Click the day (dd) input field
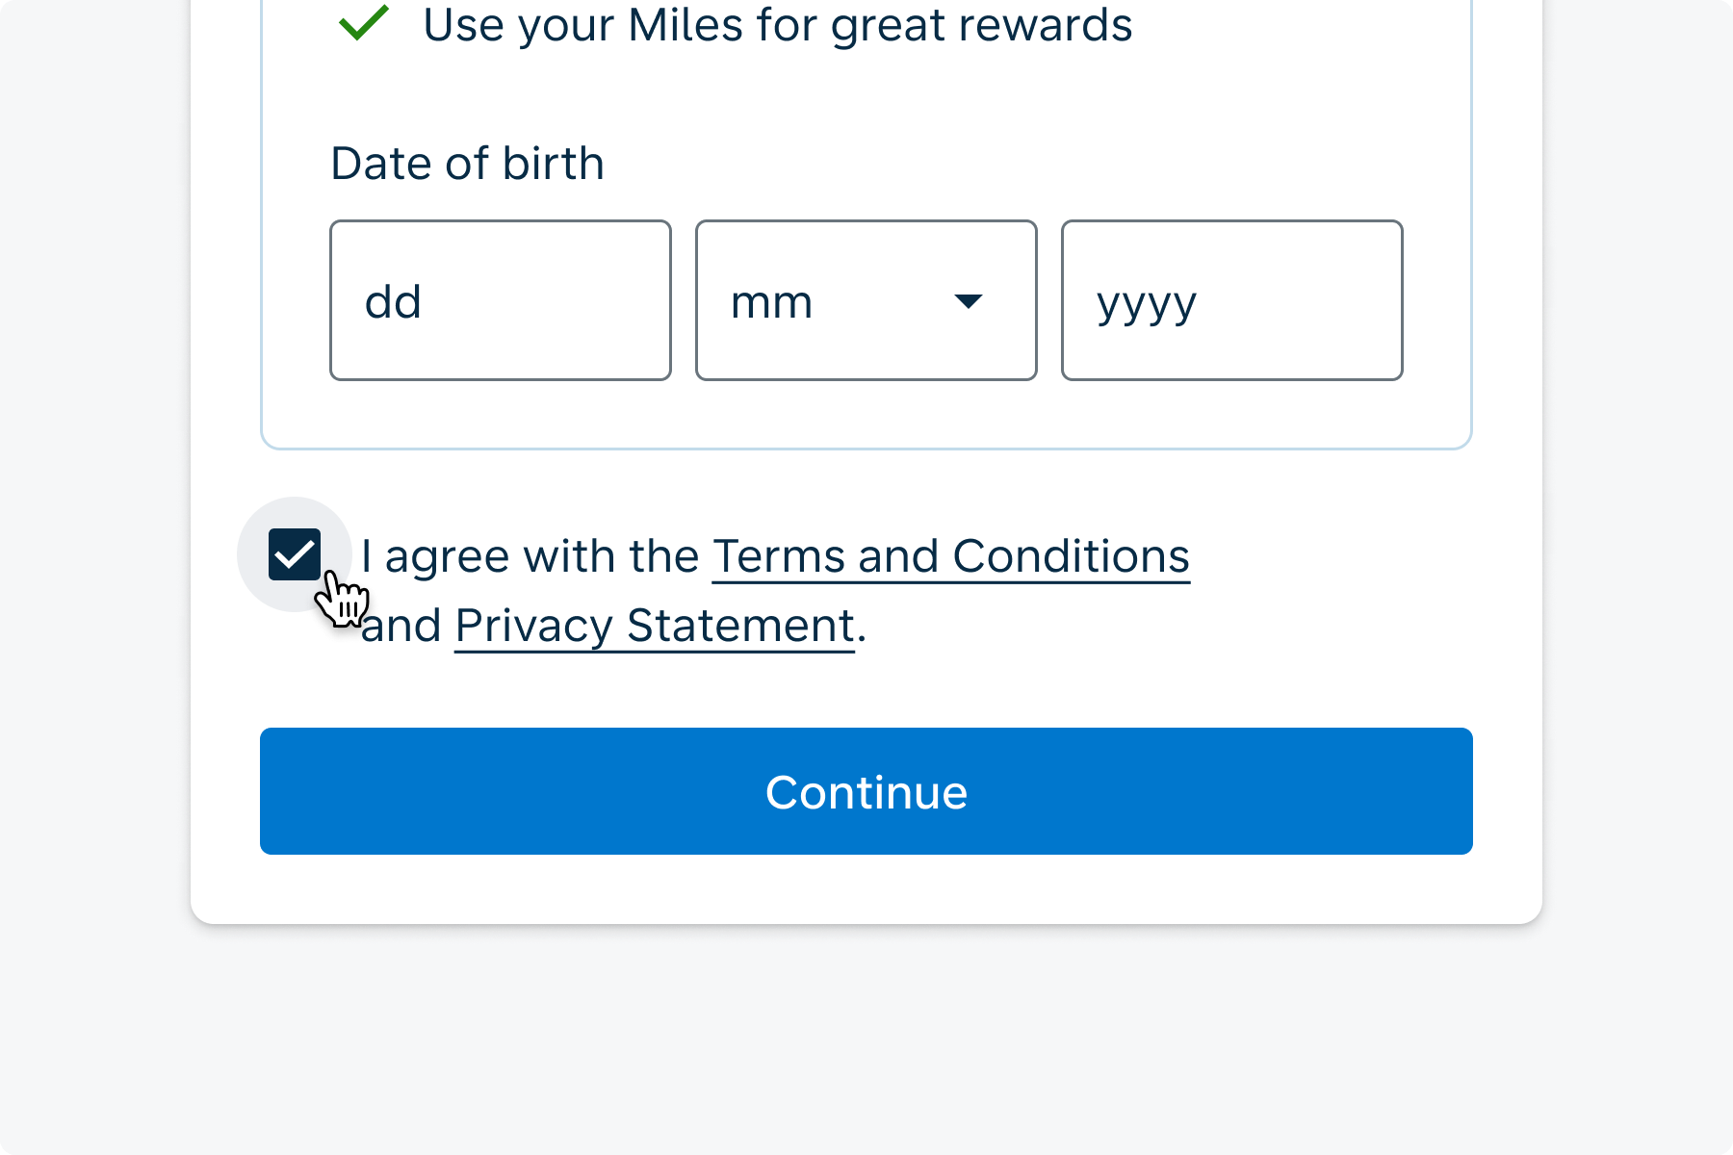Screen dimensions: 1733x1155 500,300
